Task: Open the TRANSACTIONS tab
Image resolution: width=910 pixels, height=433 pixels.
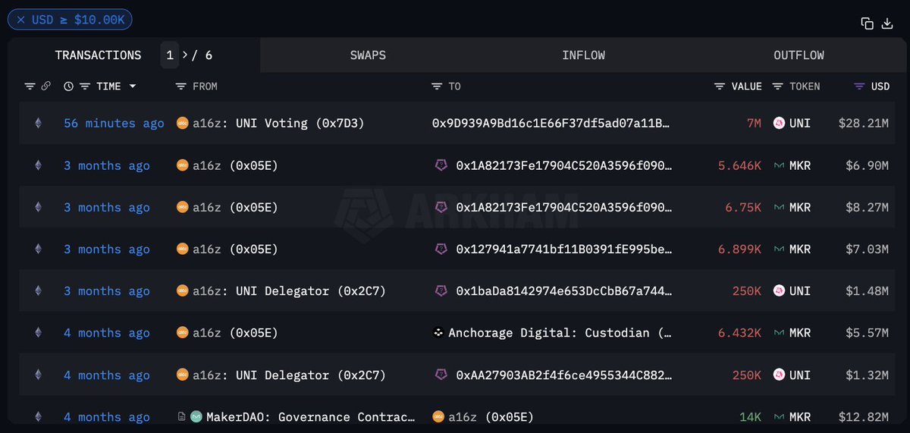Action: pos(98,55)
